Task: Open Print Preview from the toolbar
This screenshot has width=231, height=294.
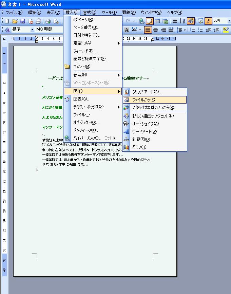Action: [56, 21]
